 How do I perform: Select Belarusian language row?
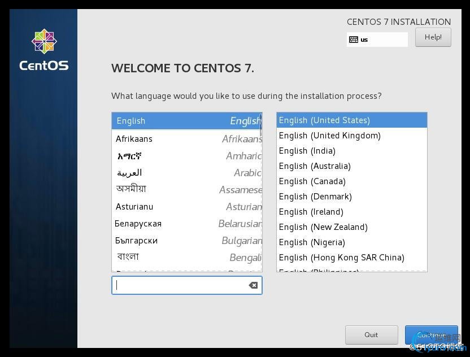point(186,224)
